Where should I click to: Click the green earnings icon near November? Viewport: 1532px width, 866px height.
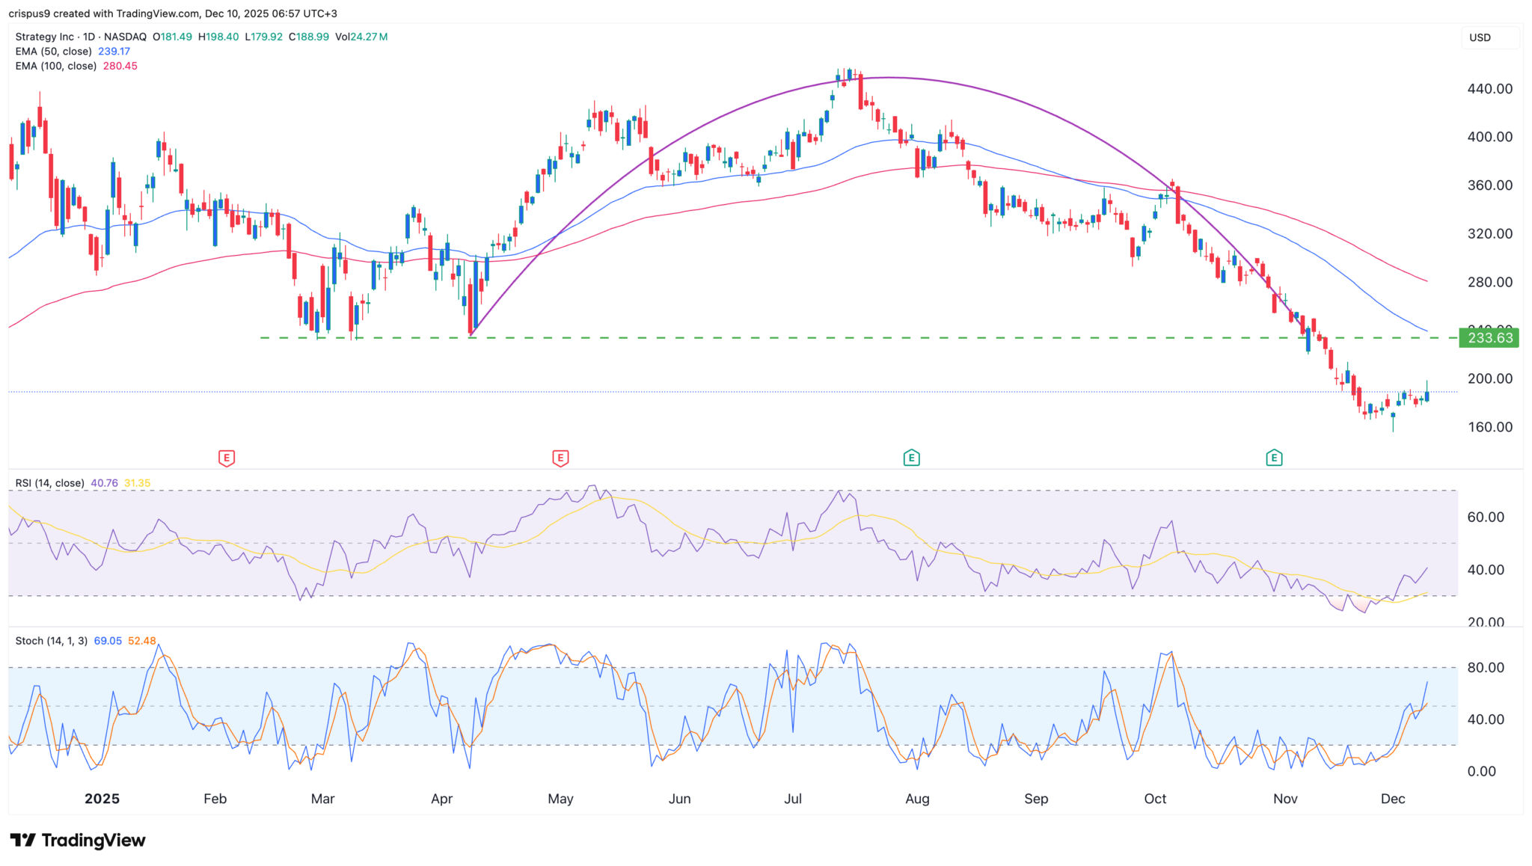click(x=1273, y=457)
